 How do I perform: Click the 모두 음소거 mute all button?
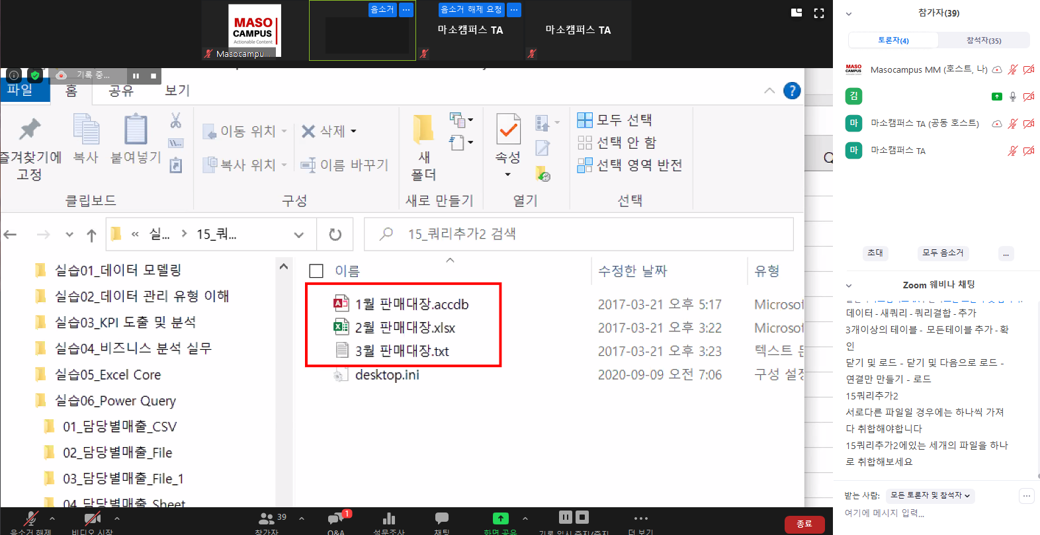tap(943, 253)
